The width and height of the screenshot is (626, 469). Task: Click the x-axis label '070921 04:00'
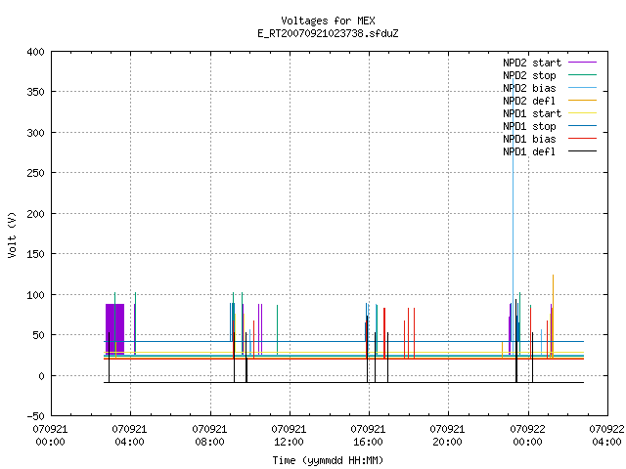[x=129, y=436]
